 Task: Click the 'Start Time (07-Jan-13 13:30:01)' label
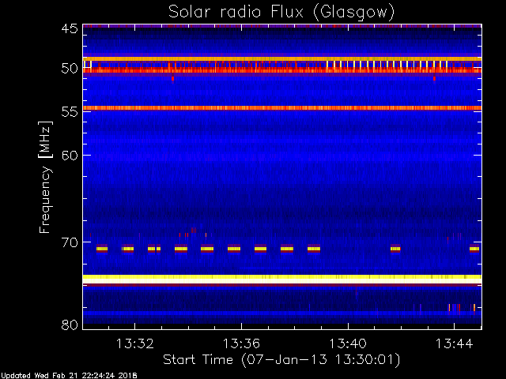coord(281,360)
